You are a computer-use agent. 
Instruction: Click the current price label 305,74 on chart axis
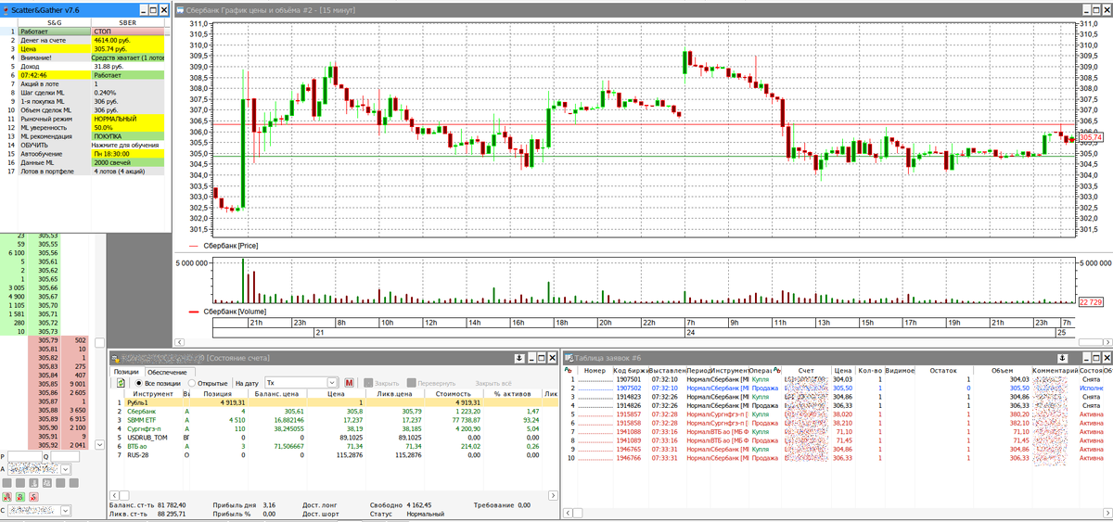[x=1090, y=136]
